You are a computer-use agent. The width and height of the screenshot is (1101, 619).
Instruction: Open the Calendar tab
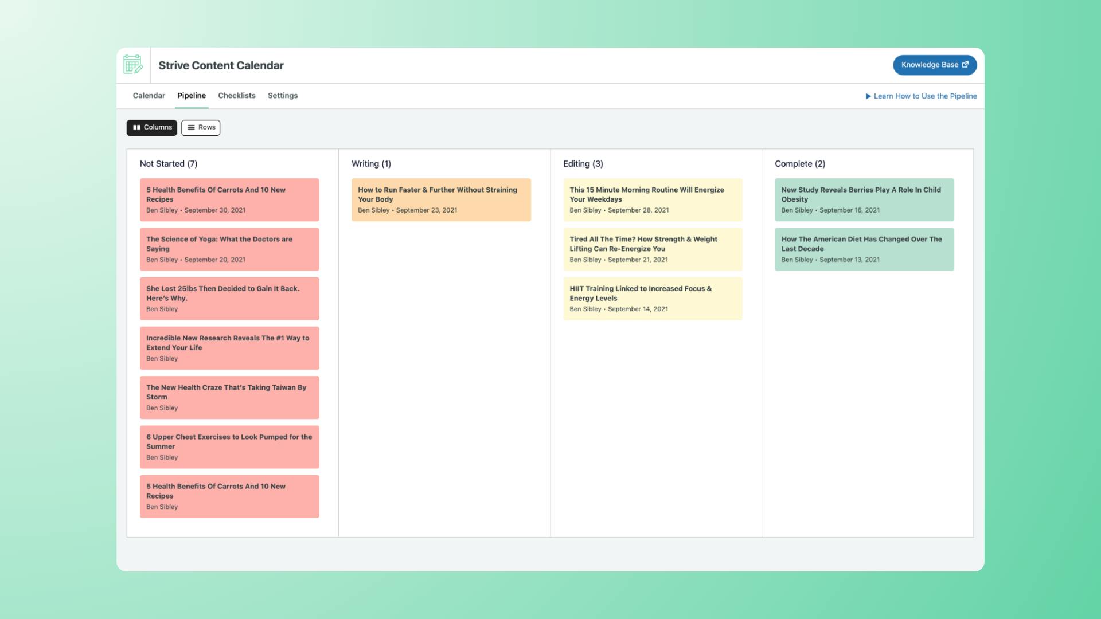(149, 96)
